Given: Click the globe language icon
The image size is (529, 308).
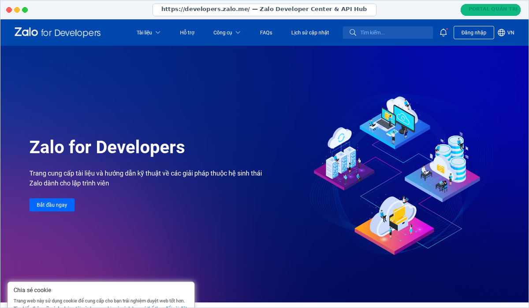Looking at the screenshot, I should point(502,33).
